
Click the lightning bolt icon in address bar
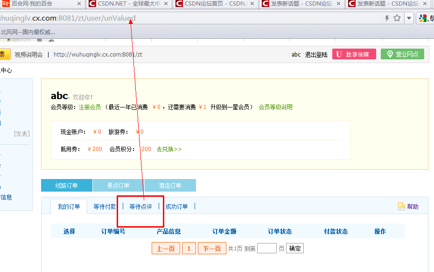tap(387, 18)
